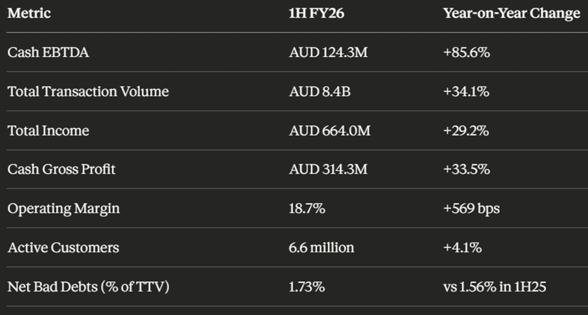Click the Year-on-Year Change column header

511,14
